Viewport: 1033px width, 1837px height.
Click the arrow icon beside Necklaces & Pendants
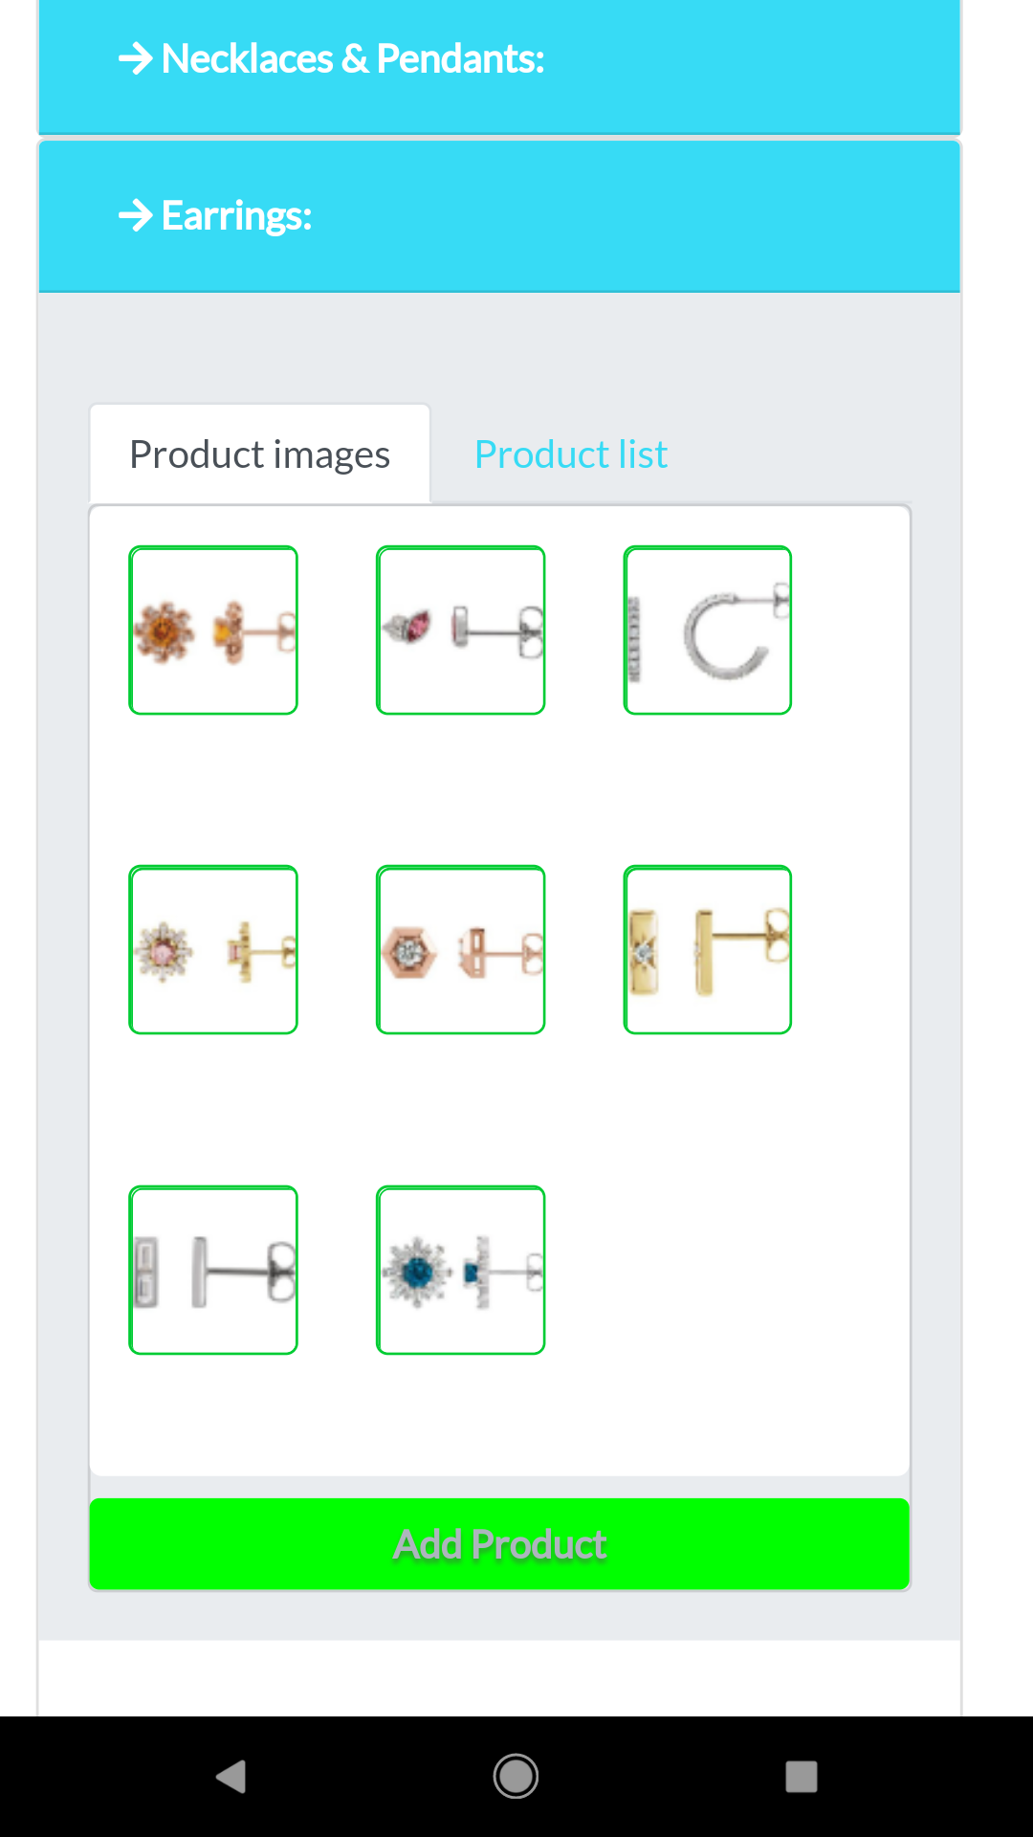point(136,59)
